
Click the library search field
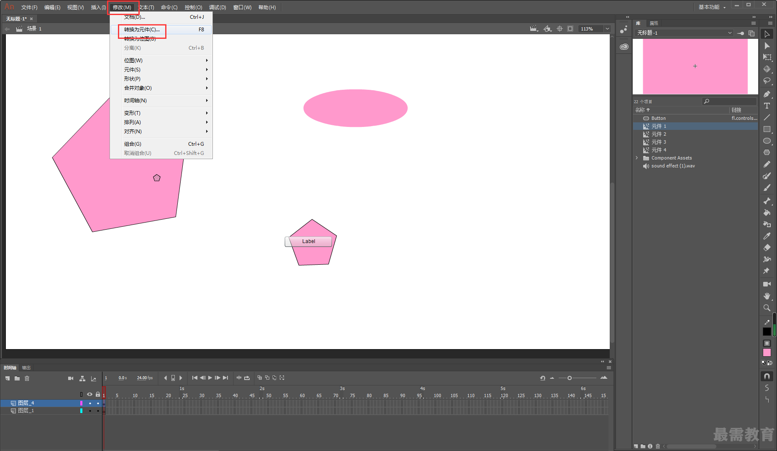pos(729,101)
